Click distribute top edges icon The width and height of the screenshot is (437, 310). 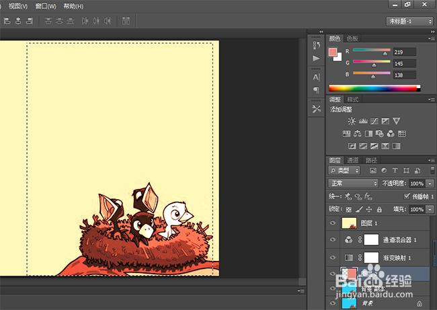tap(48, 21)
